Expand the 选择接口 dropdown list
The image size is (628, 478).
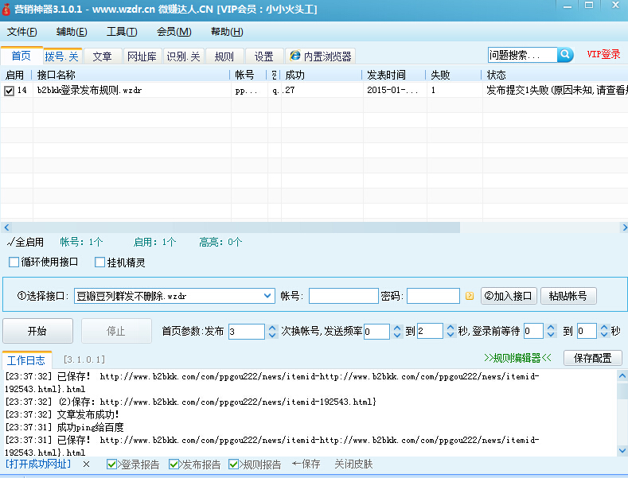click(267, 296)
